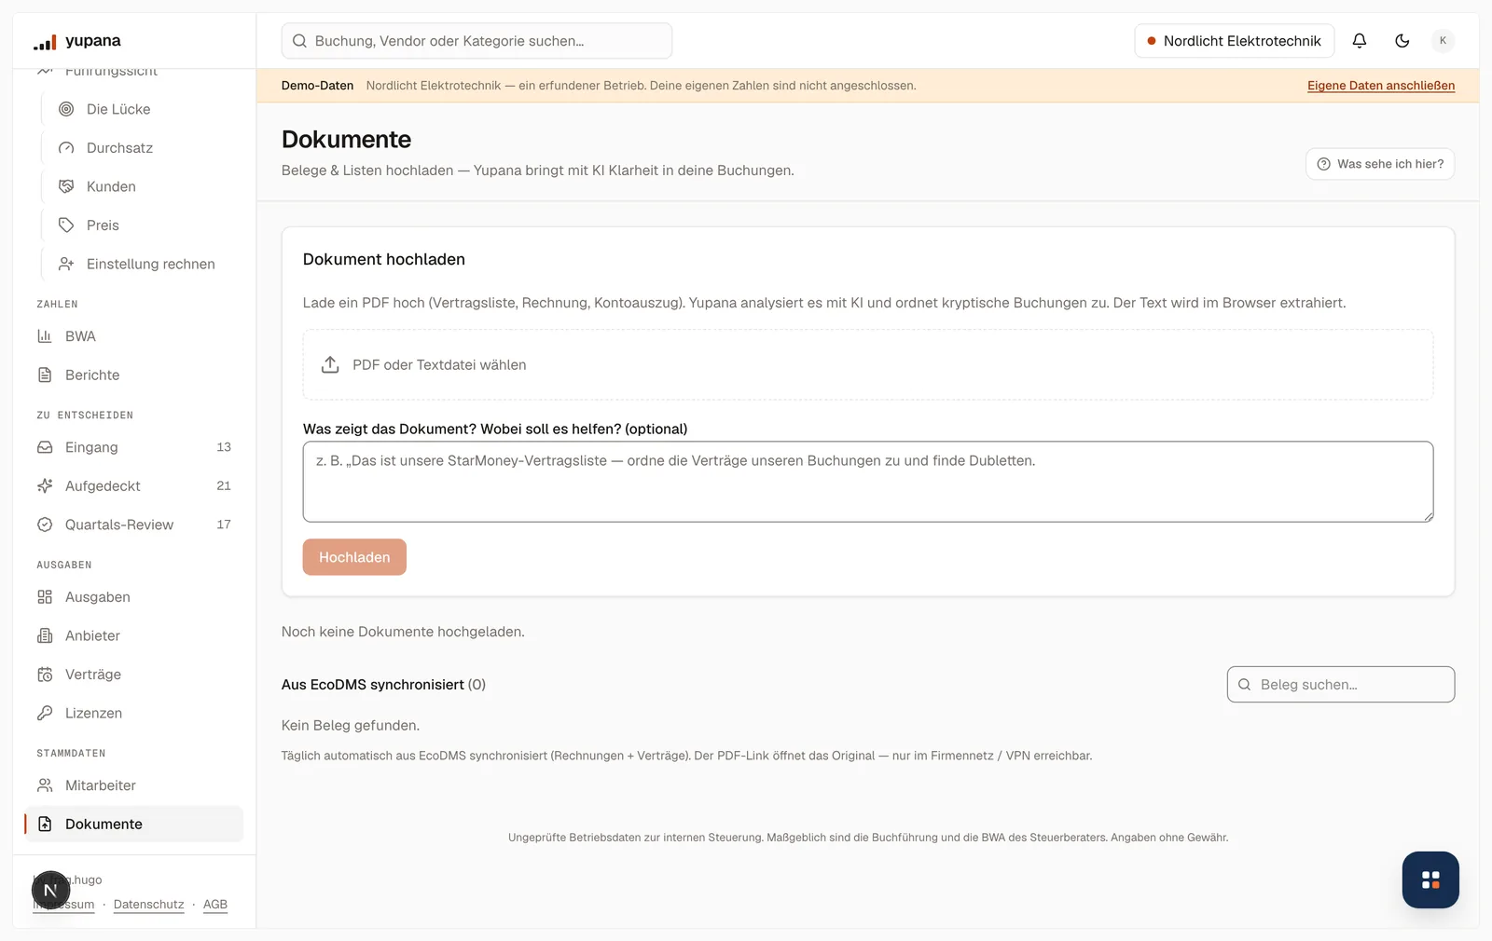The width and height of the screenshot is (1492, 941).
Task: Open Eingang with 13 items
Action: 133,447
